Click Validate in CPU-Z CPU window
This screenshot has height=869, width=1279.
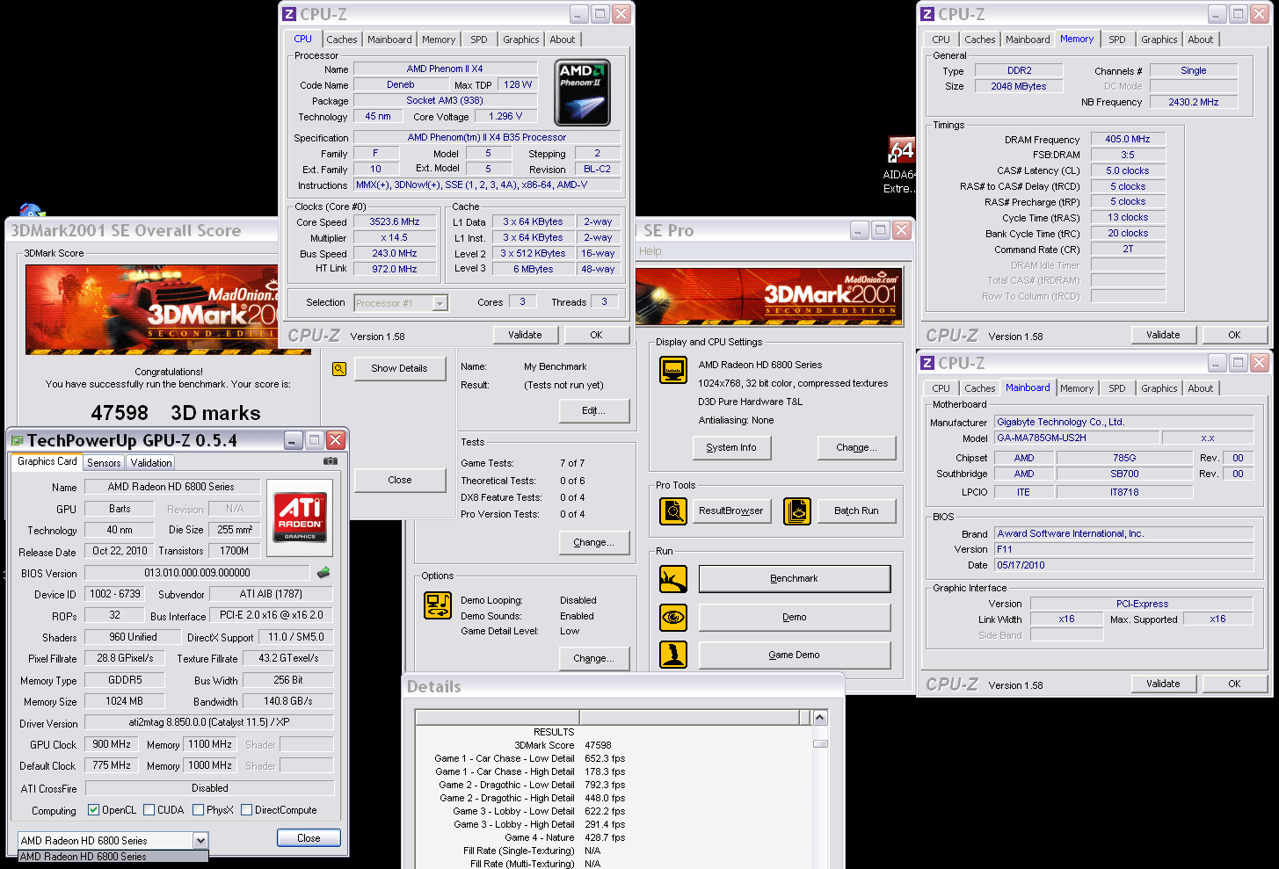pyautogui.click(x=525, y=335)
